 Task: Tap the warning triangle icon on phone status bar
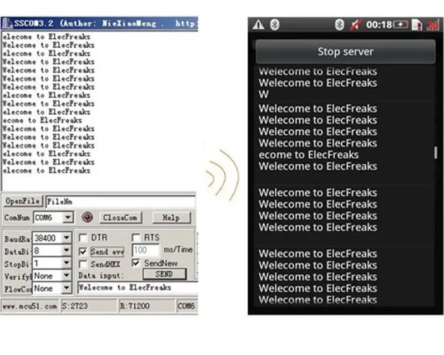pyautogui.click(x=258, y=24)
